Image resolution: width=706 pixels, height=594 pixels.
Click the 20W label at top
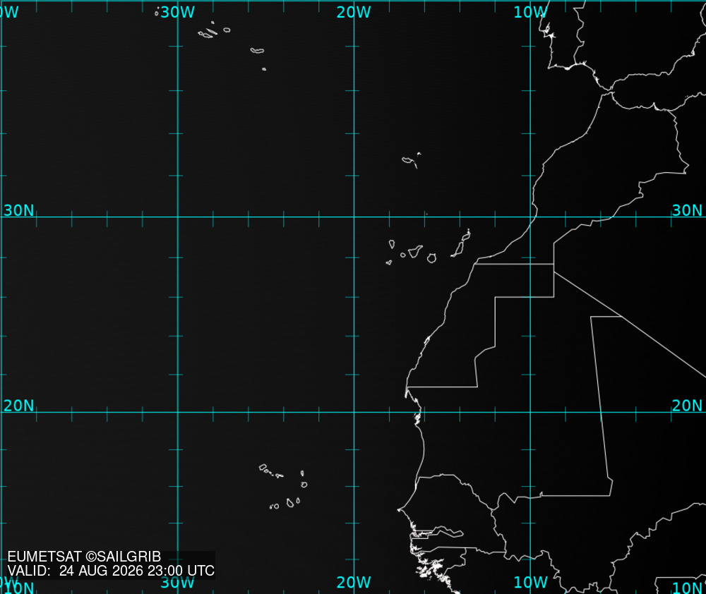354,12
